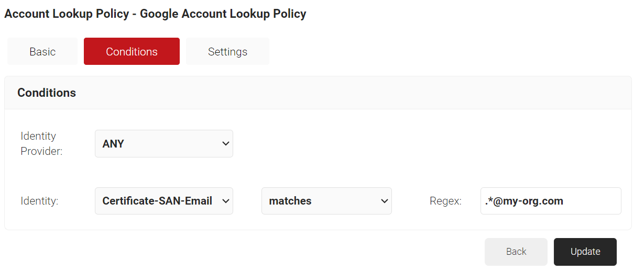Focus the Regex input field

click(x=550, y=201)
